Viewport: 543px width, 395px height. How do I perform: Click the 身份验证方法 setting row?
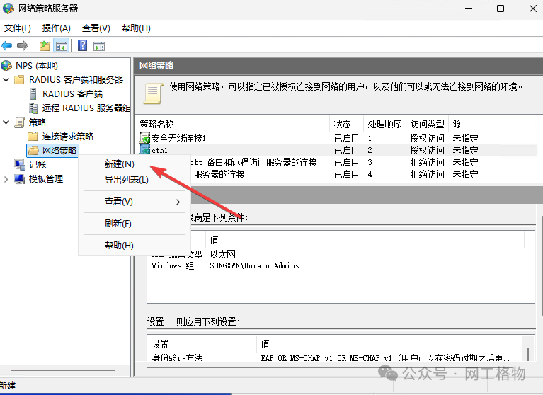point(334,357)
